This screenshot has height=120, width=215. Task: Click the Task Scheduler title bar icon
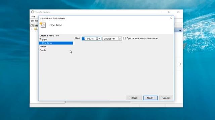point(33,12)
